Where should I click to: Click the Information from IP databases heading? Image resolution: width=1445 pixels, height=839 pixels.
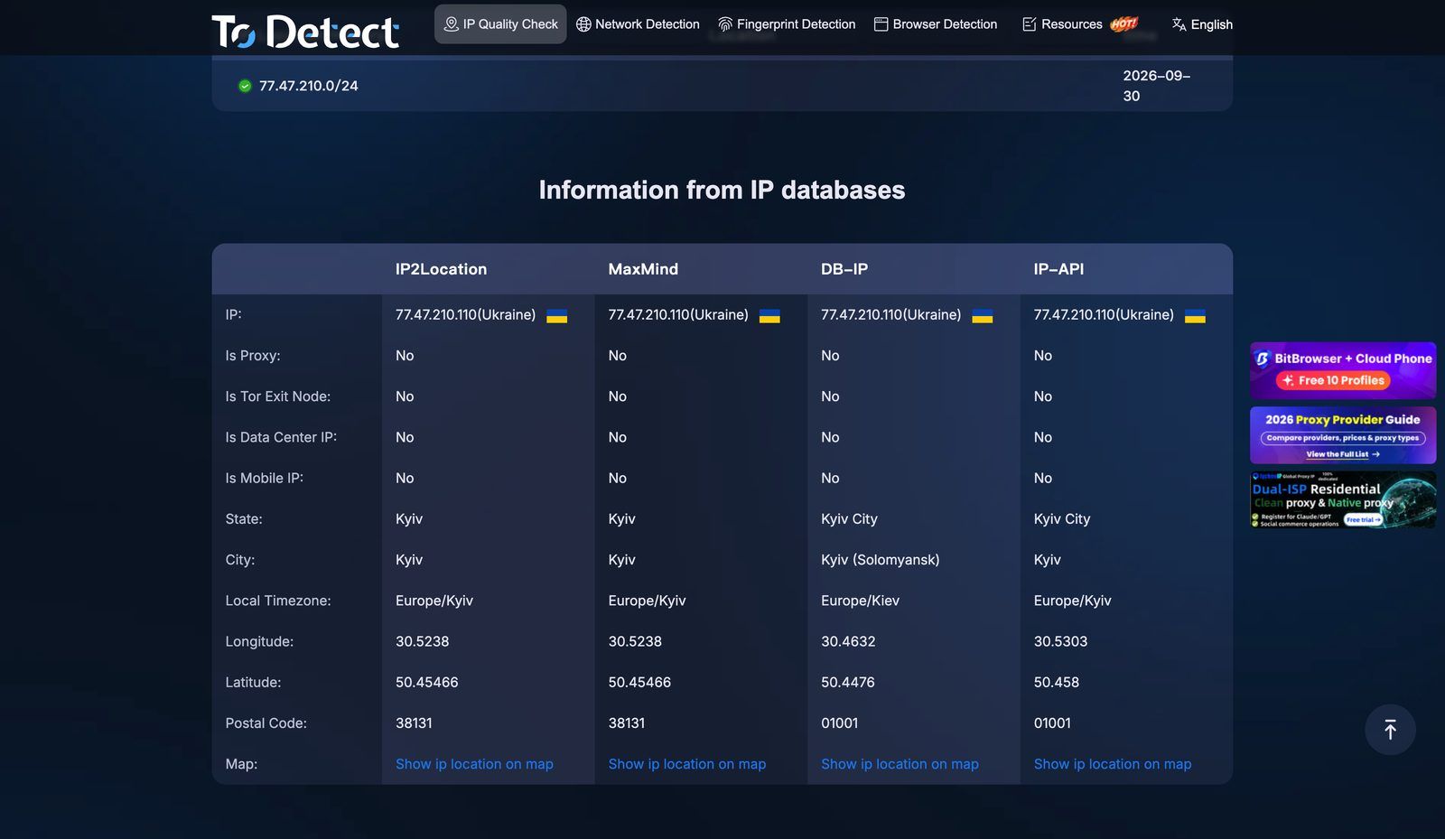(722, 190)
